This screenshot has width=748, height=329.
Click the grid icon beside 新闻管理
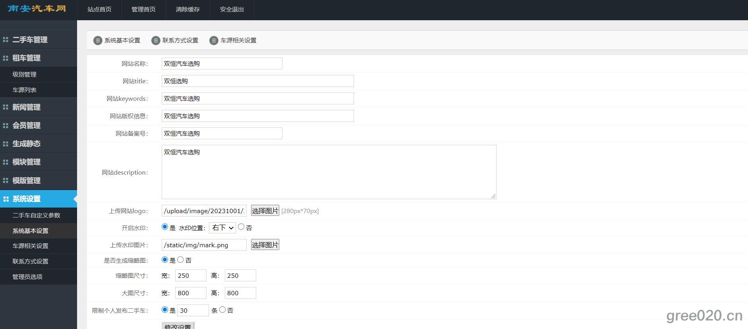pyautogui.click(x=6, y=107)
